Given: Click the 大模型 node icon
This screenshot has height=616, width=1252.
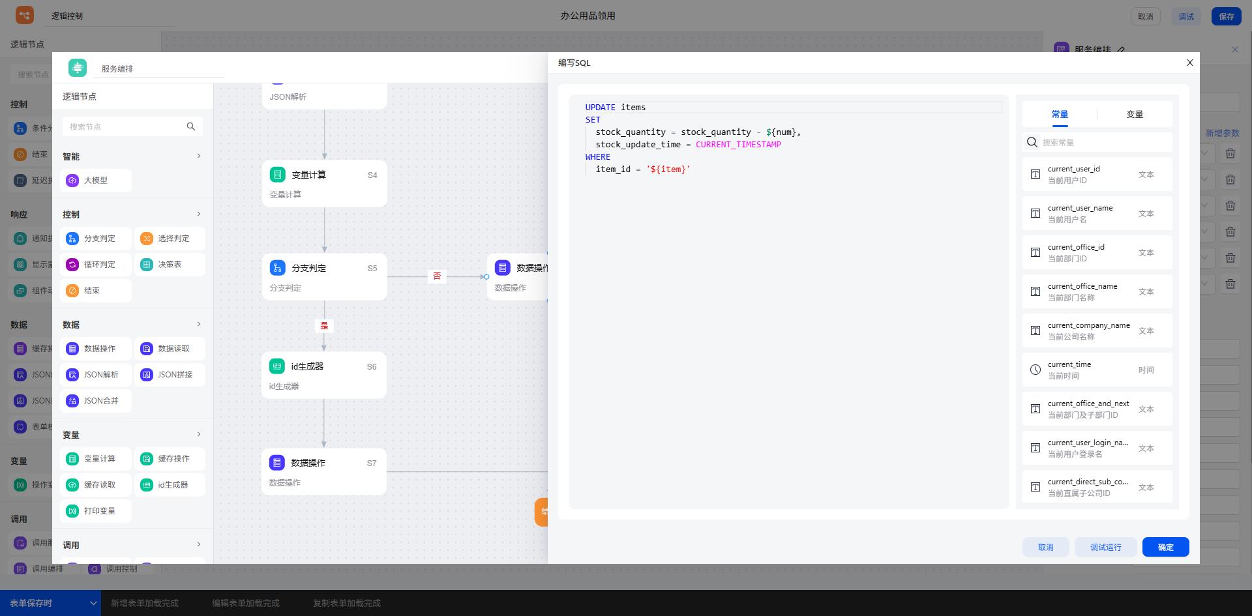Looking at the screenshot, I should click(72, 181).
